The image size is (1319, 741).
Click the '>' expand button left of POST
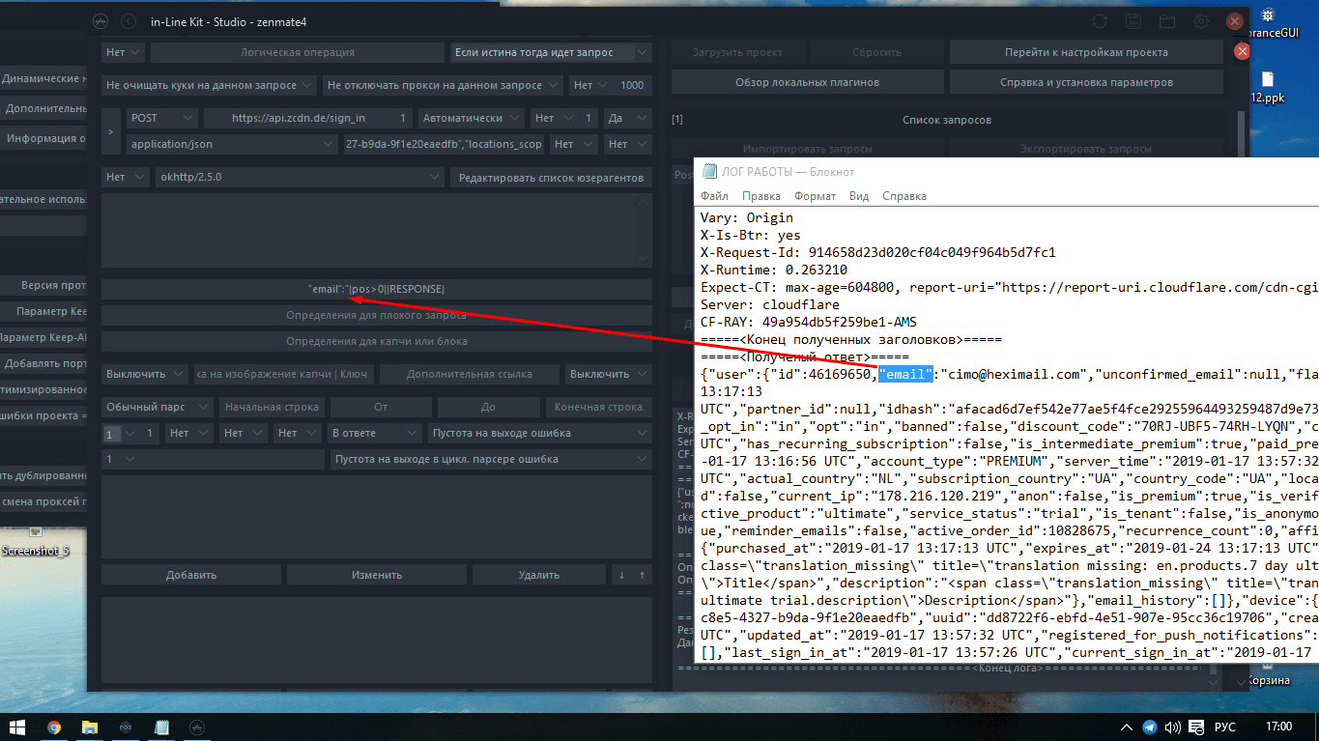pyautogui.click(x=112, y=131)
